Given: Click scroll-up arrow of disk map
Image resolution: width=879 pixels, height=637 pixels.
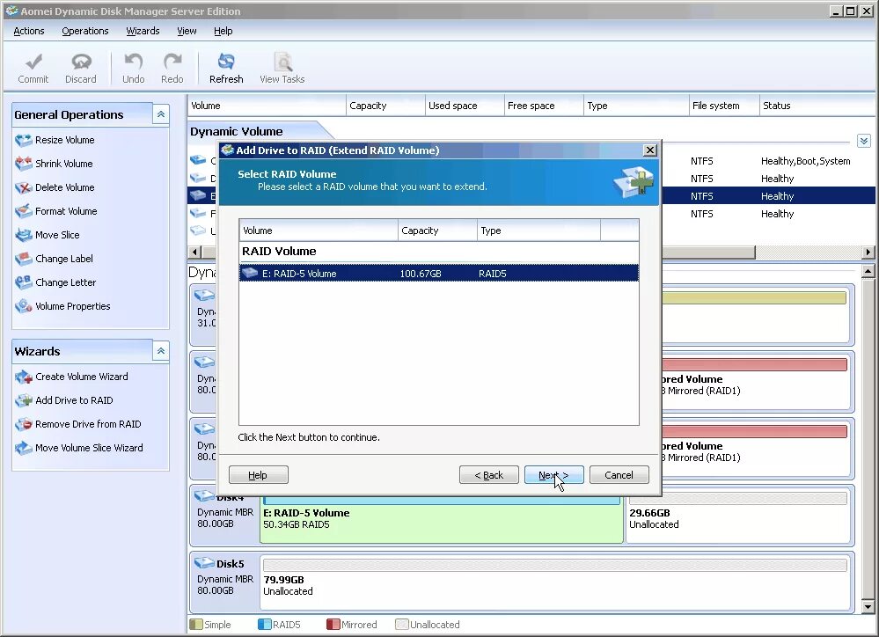Looking at the screenshot, I should [x=868, y=272].
